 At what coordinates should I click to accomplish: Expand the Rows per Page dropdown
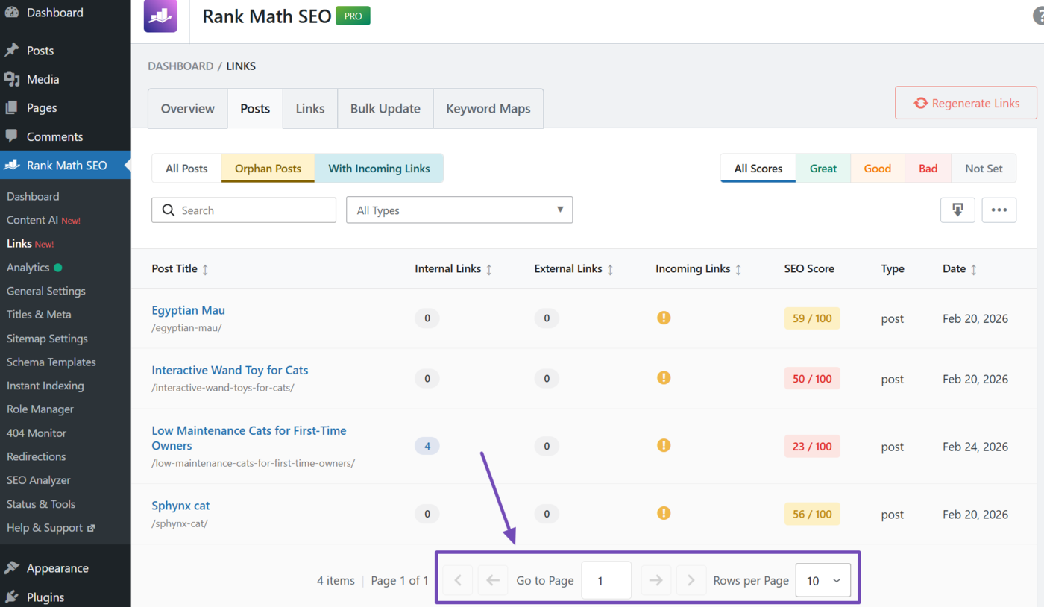pyautogui.click(x=823, y=580)
